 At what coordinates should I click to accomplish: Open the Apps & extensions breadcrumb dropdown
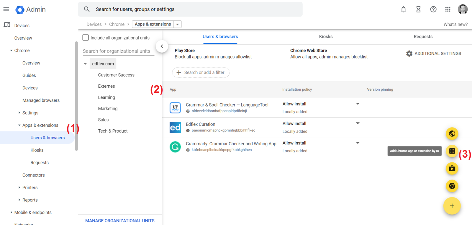[x=178, y=24]
